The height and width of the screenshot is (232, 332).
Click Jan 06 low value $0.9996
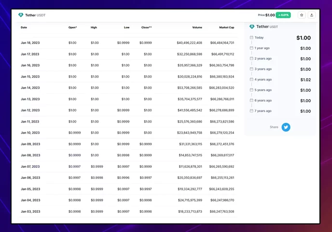coord(123,178)
